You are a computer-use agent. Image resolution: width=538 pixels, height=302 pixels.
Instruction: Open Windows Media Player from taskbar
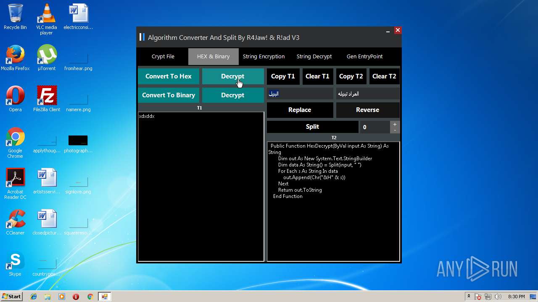pos(62,297)
